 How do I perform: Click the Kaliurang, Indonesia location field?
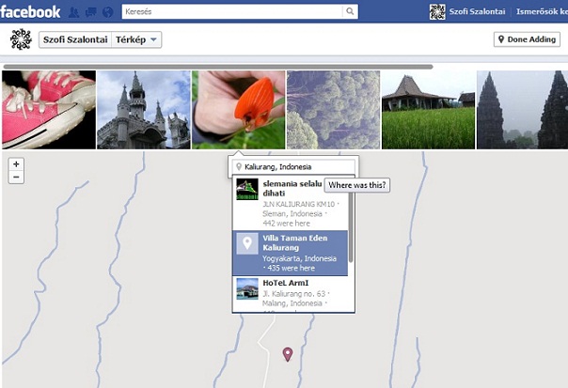pyautogui.click(x=293, y=167)
